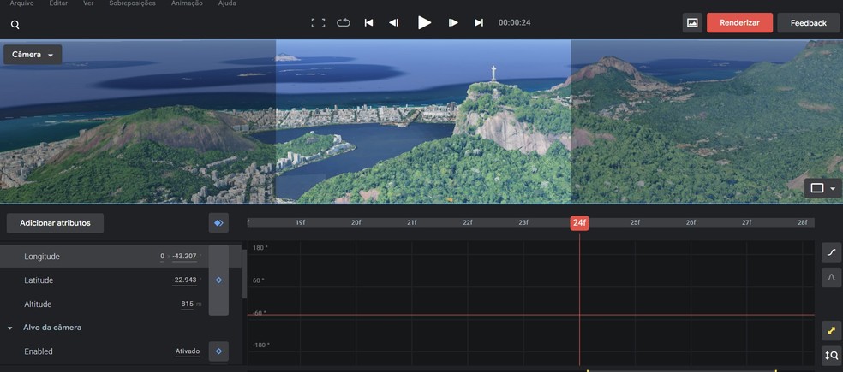Click the timeline zoom-fit icon
Screen dimensions: 843x372
click(831, 356)
